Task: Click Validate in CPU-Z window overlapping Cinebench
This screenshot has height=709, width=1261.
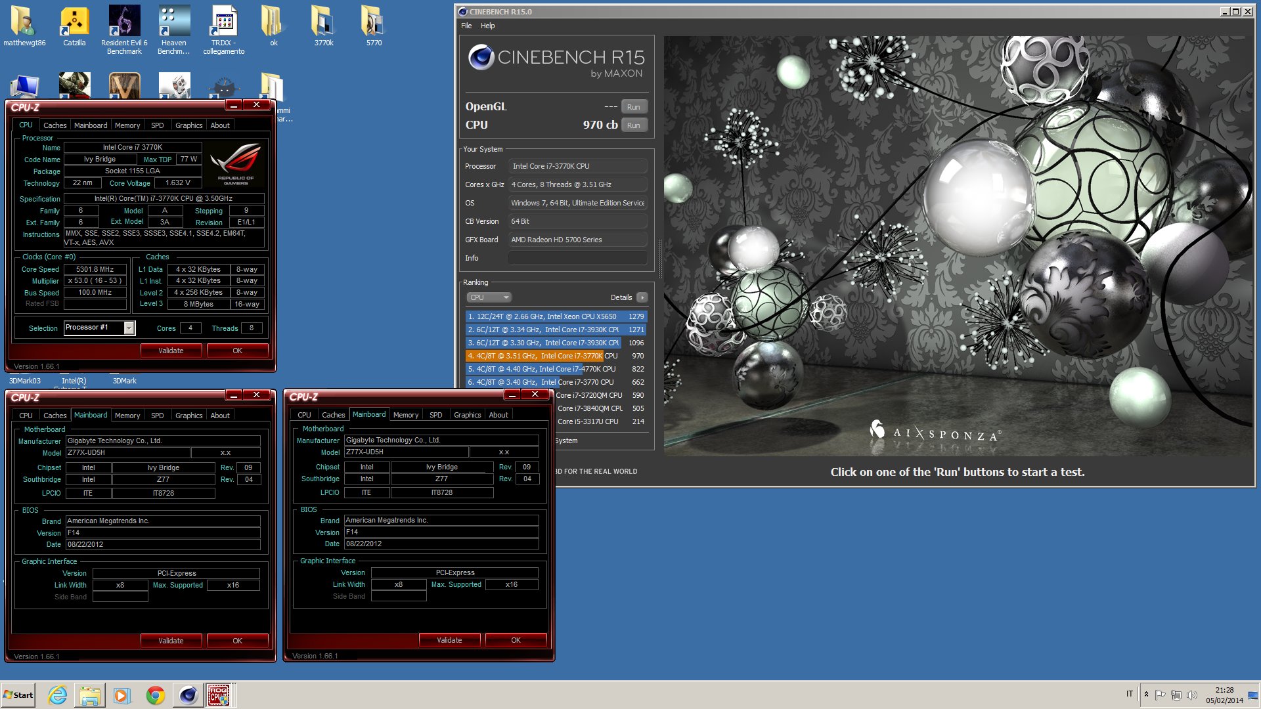Action: 449,640
